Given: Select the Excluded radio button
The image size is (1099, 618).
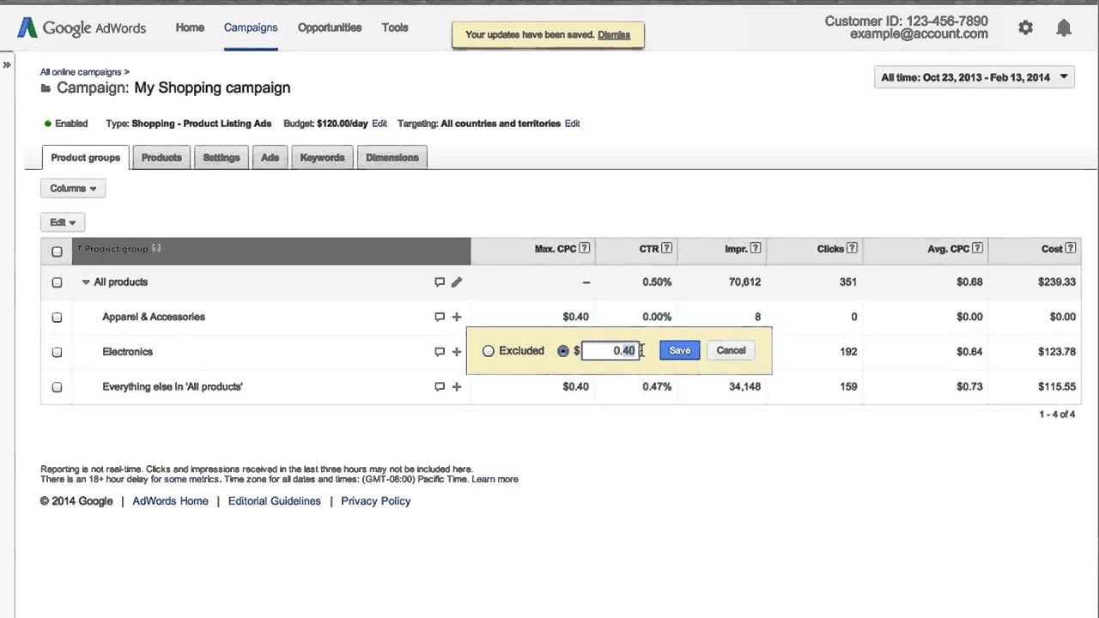Looking at the screenshot, I should pos(489,351).
